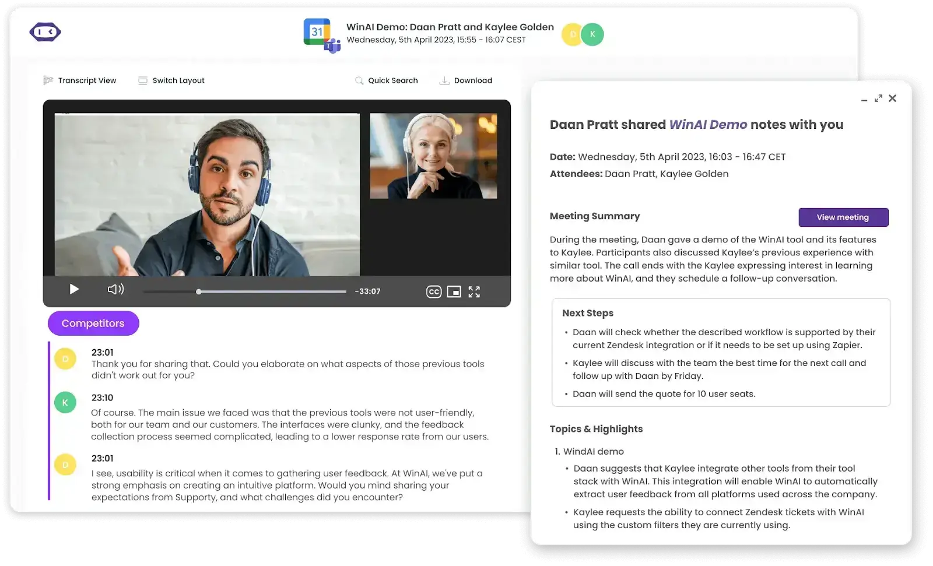Seek forward using the video progress bar

coord(274,291)
